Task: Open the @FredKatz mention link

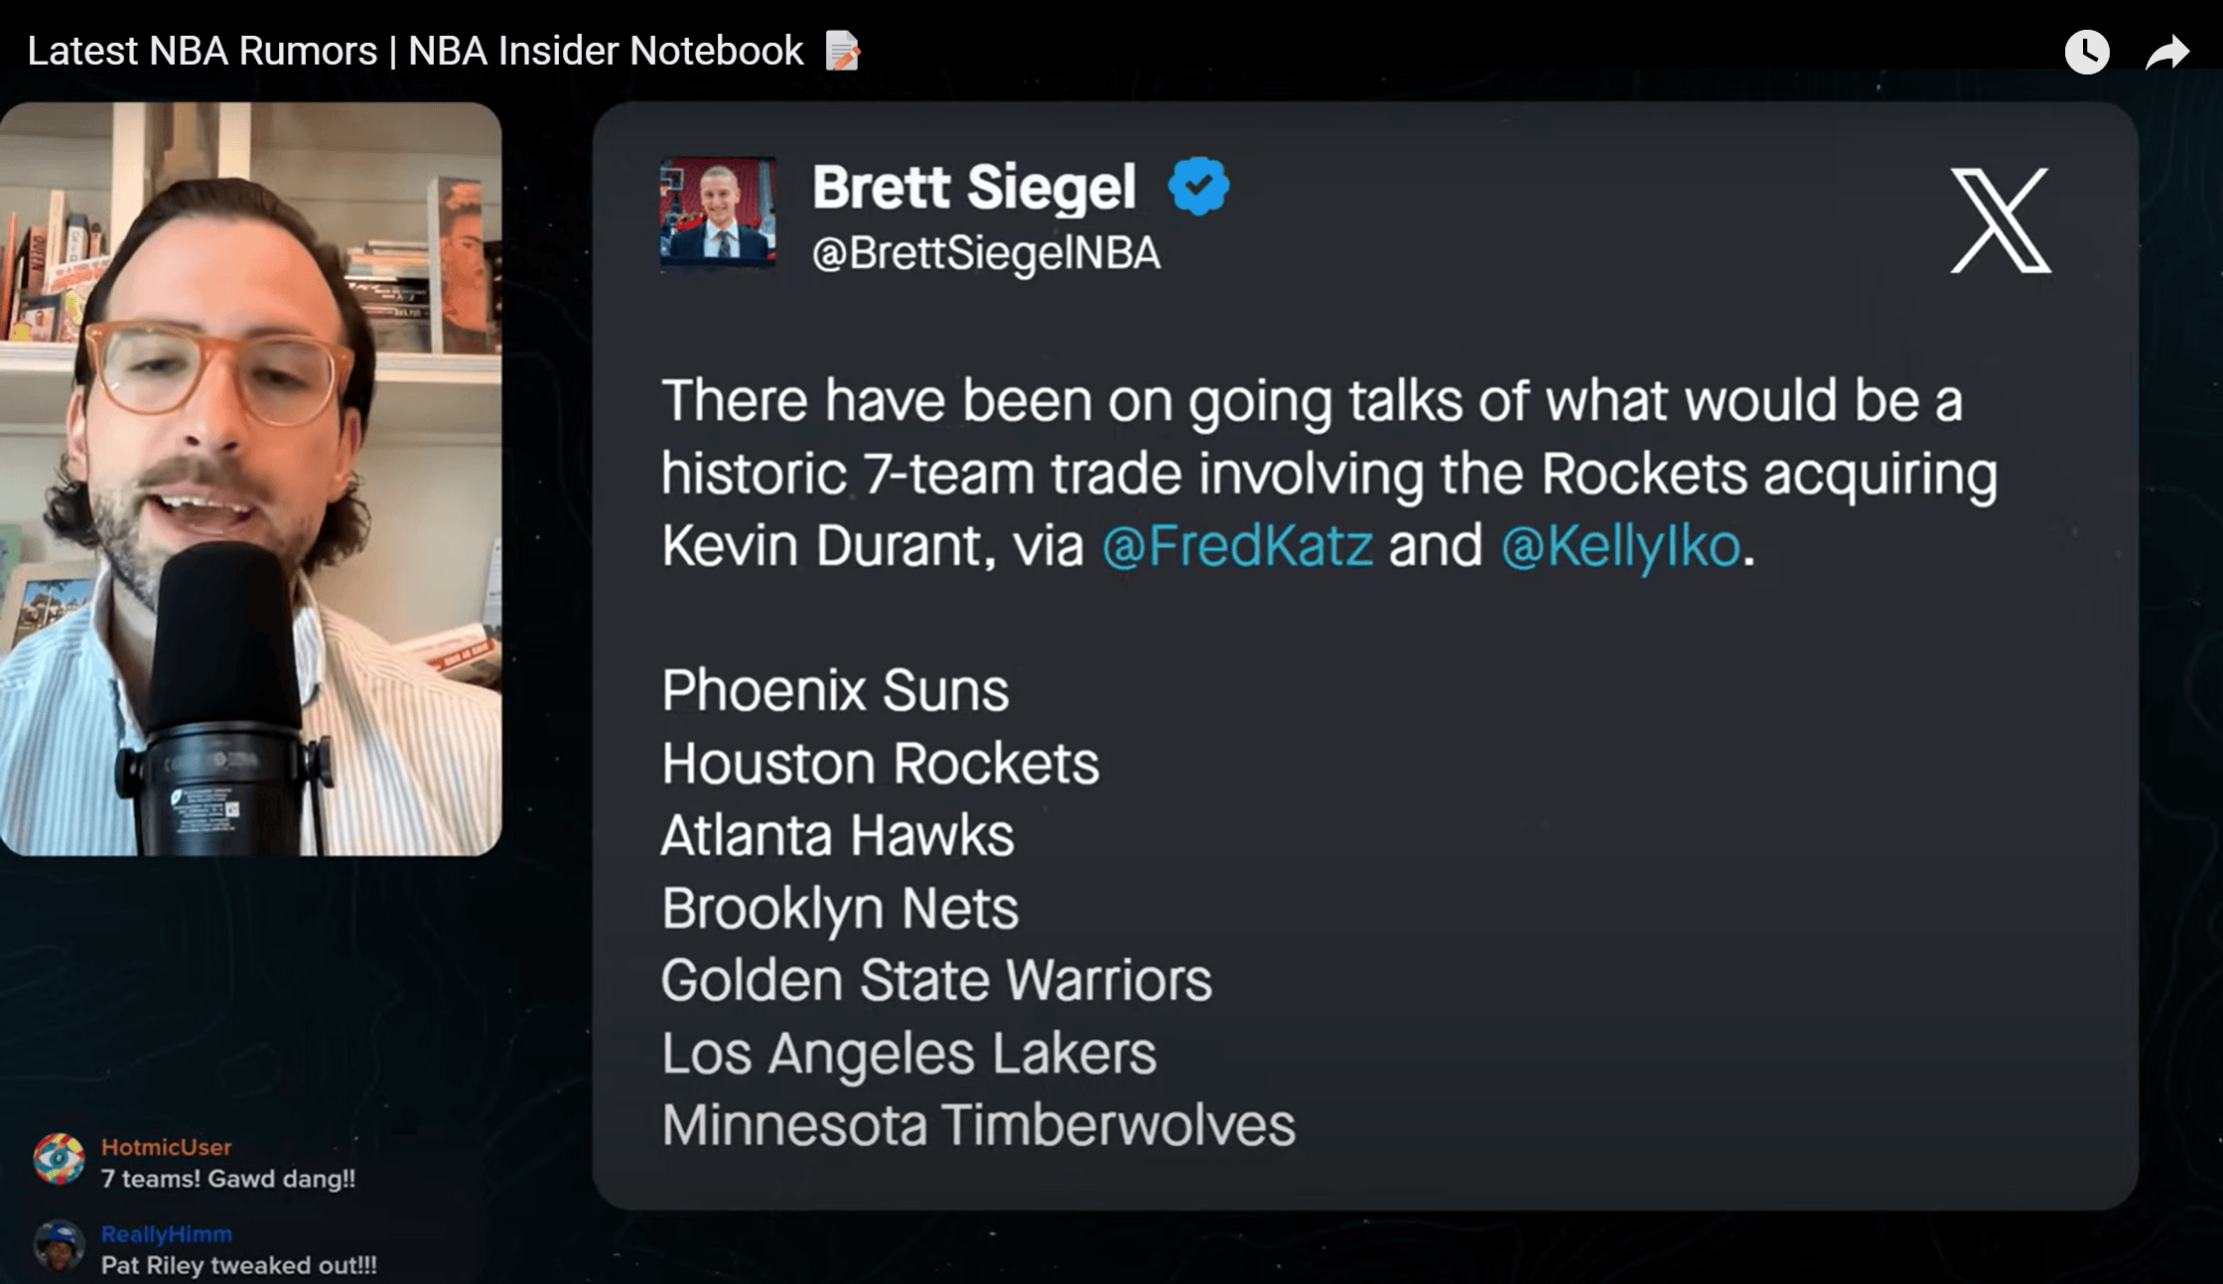Action: click(x=1237, y=545)
